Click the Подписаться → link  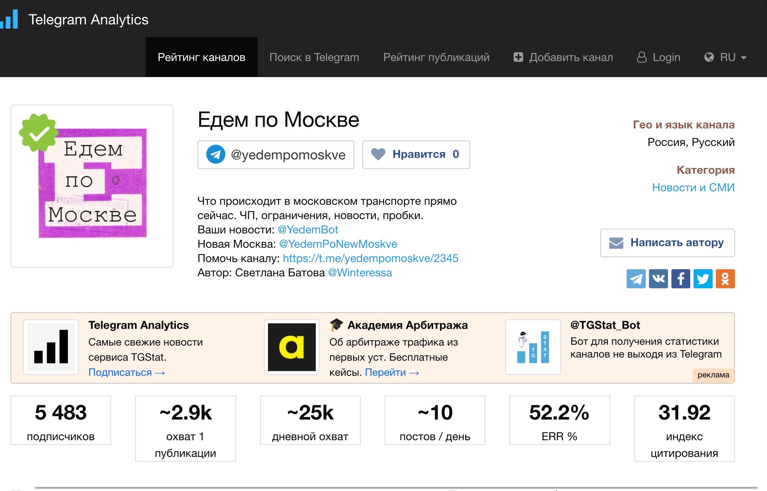point(127,372)
